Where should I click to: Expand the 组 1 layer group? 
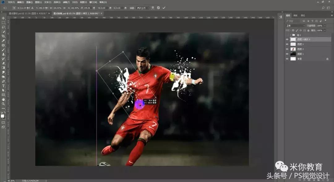[x=290, y=35]
